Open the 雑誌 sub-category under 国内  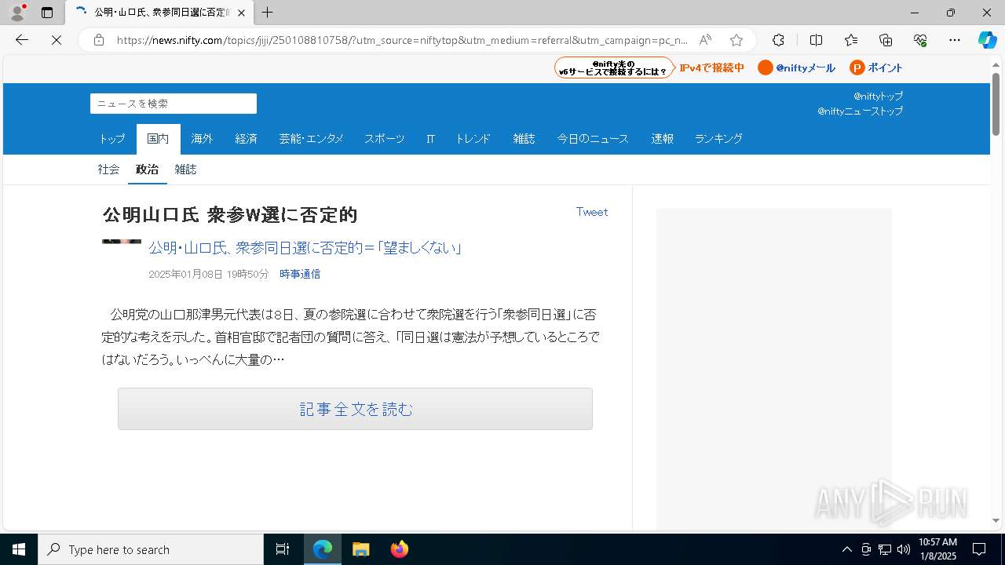[x=185, y=169]
